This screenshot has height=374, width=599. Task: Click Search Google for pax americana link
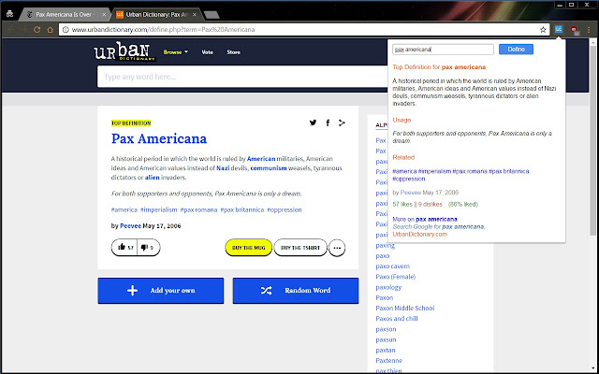pyautogui.click(x=439, y=226)
